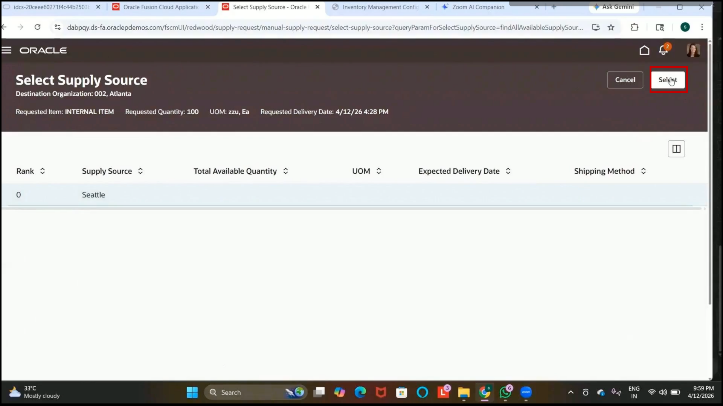Open Chrome profile S avatar
This screenshot has width=723, height=406.
click(685, 27)
